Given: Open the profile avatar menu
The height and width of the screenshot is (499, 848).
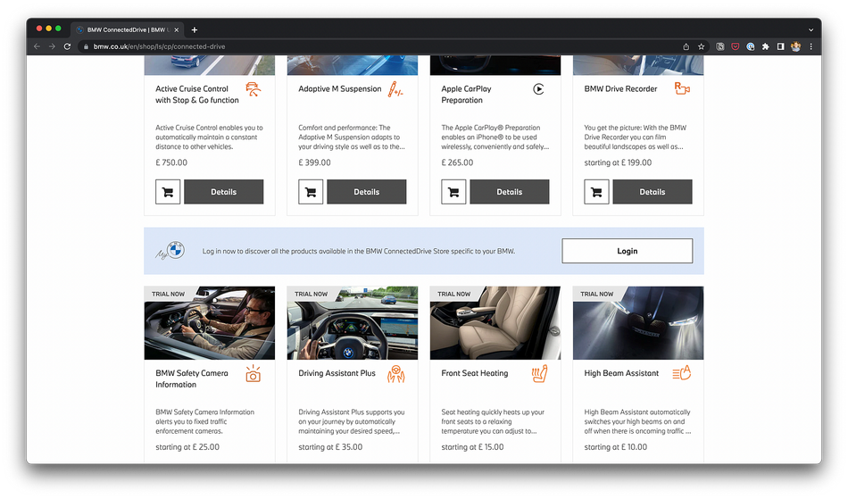Looking at the screenshot, I should 795,46.
